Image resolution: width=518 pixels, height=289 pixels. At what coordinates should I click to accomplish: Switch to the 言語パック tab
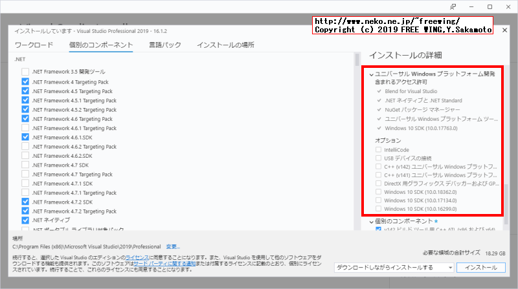coord(165,45)
